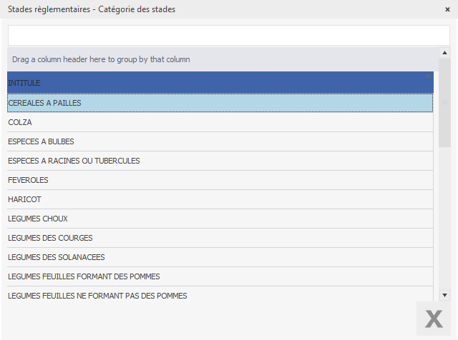Click the large X button at bottom right

(x=434, y=319)
